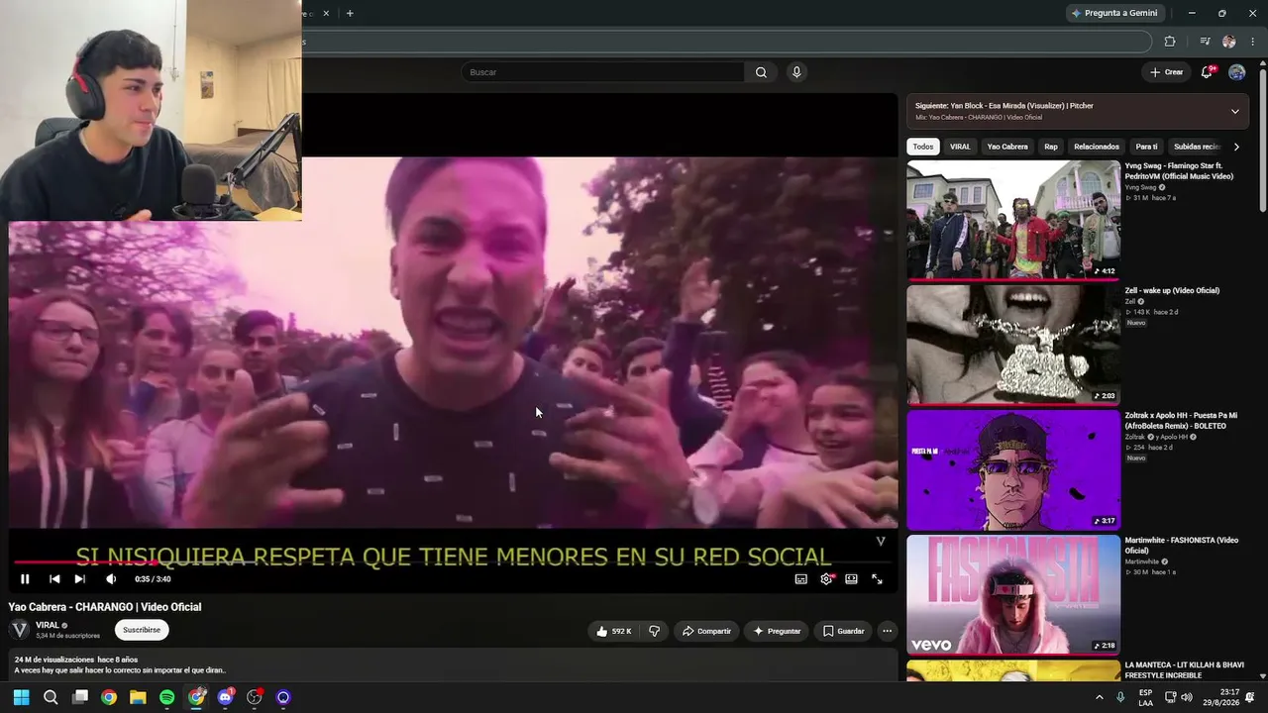1268x713 pixels.
Task: Open Windows taskbar search
Action: click(x=51, y=697)
